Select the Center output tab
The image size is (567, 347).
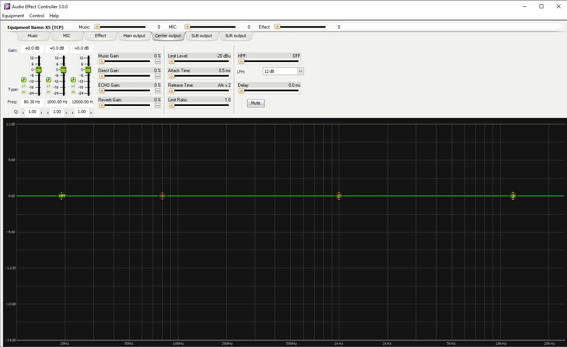click(x=168, y=36)
